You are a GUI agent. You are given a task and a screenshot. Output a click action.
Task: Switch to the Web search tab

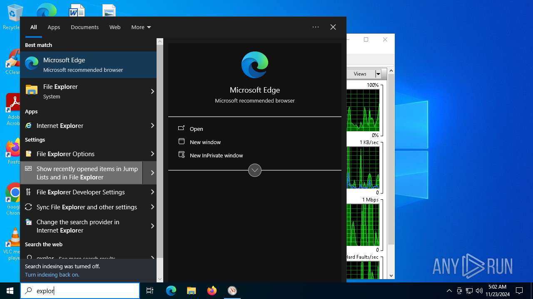point(115,27)
